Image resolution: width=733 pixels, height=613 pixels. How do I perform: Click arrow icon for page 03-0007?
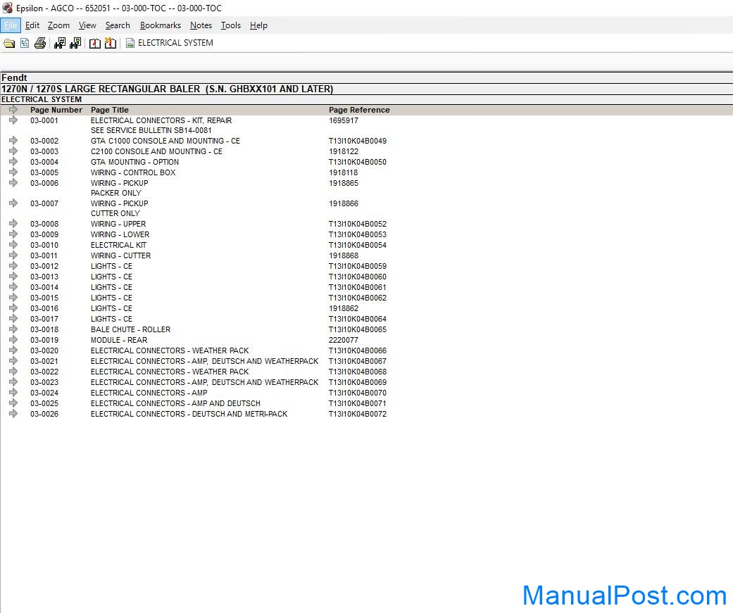coord(13,203)
